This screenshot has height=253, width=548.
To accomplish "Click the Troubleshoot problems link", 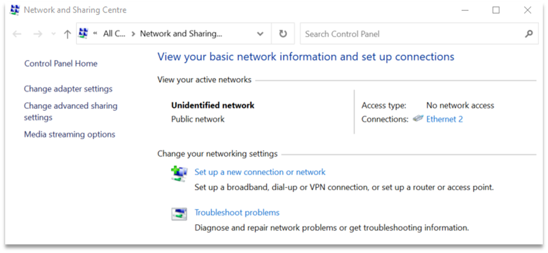I will point(237,212).
